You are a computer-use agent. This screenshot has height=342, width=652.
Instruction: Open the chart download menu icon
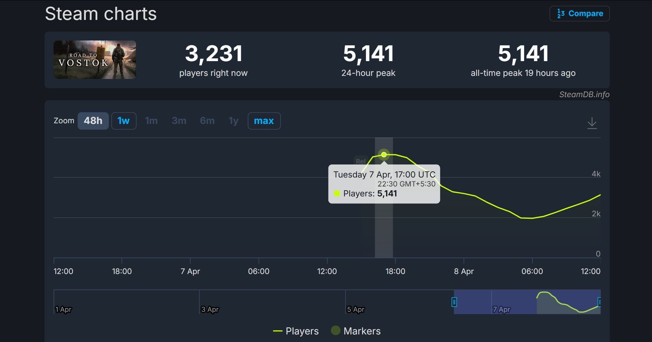[592, 123]
